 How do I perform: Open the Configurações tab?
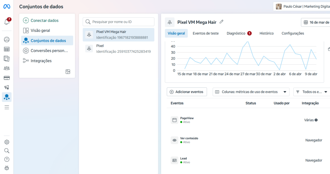pos(293,34)
